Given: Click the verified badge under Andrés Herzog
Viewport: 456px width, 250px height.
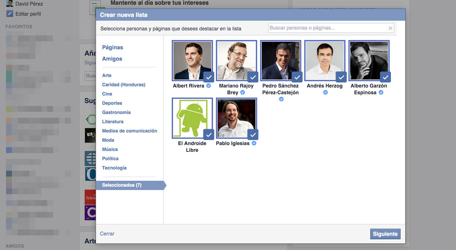Looking at the screenshot, I should 325,93.
